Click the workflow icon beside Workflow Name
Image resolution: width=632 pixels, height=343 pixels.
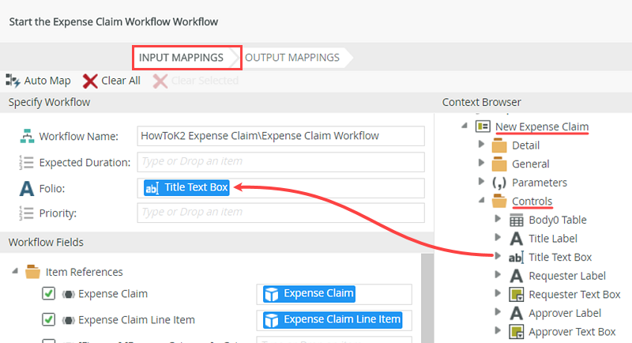[27, 136]
